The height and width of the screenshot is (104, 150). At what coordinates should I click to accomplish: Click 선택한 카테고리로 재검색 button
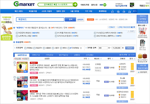[x=126, y=27]
